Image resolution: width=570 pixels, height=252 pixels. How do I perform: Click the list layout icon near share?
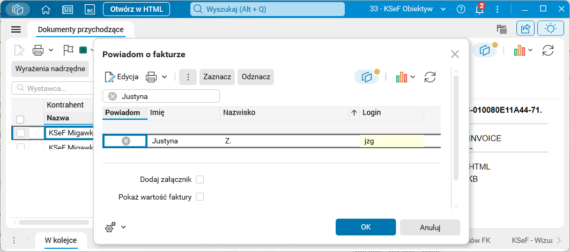pyautogui.click(x=502, y=29)
